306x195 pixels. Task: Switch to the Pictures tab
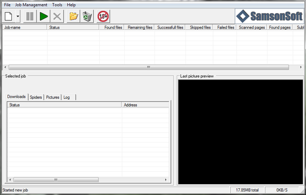pyautogui.click(x=53, y=97)
